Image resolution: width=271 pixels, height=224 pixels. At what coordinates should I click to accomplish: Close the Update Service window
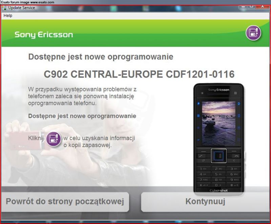(263, 7)
